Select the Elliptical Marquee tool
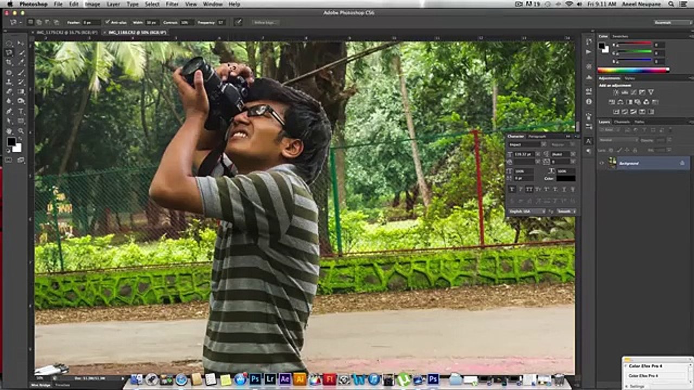The image size is (694, 390). click(x=9, y=43)
